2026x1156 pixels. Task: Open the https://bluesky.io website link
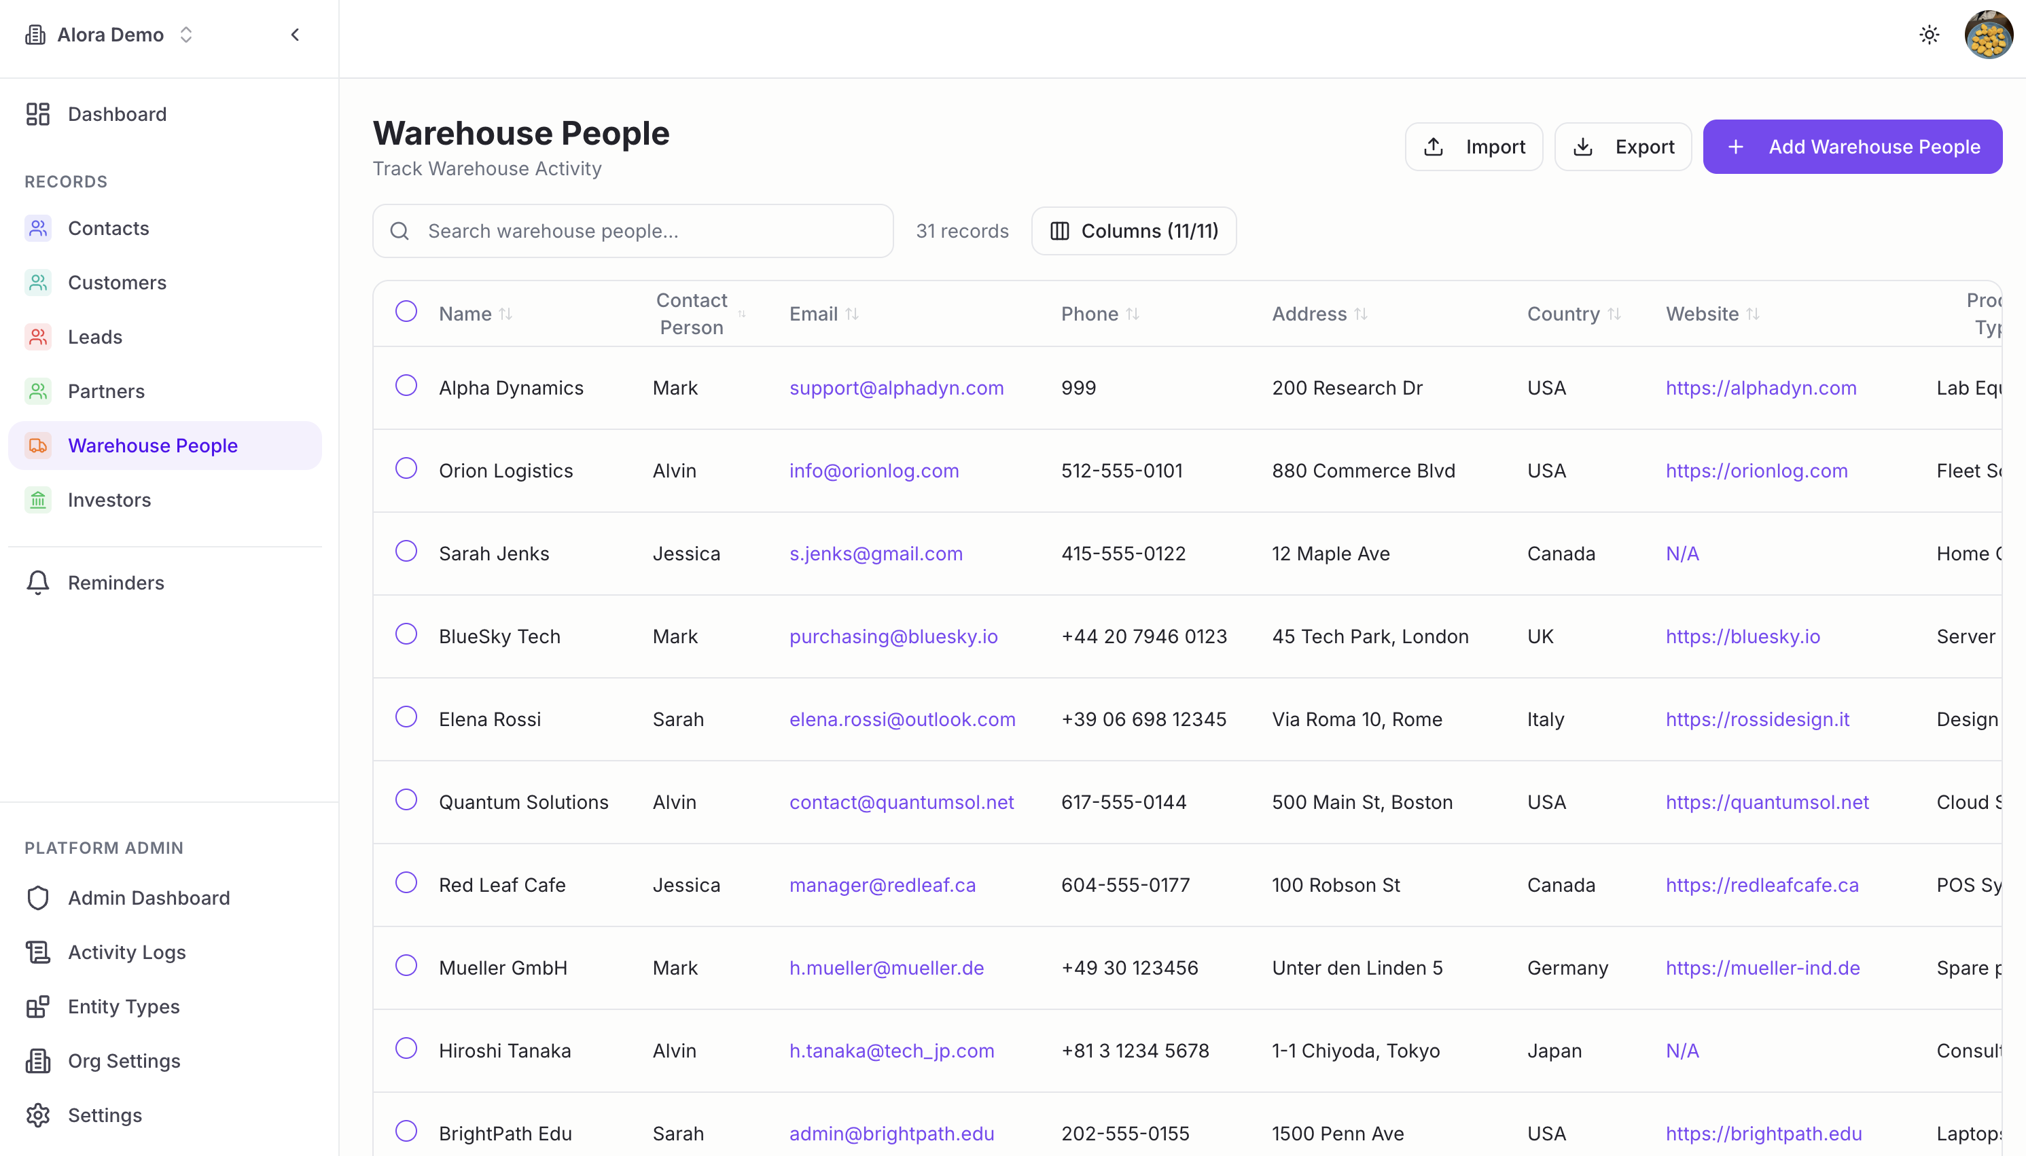coord(1743,637)
